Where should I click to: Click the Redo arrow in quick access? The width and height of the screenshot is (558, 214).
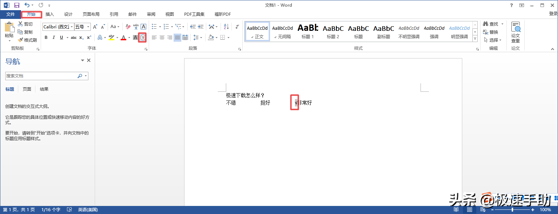point(41,5)
